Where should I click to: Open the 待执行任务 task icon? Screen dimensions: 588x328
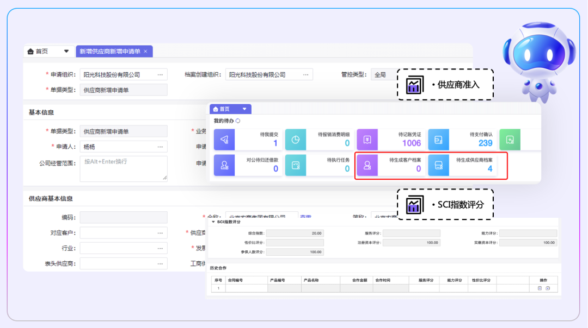coord(296,165)
